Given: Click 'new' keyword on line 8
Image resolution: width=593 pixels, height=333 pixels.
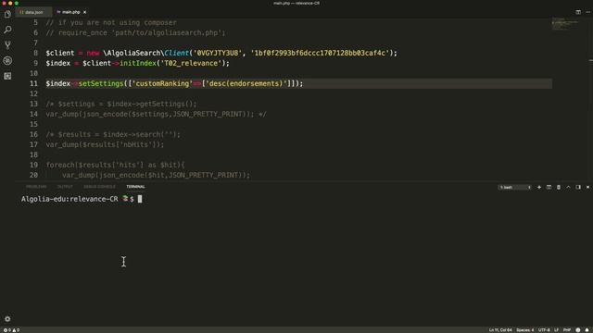Looking at the screenshot, I should pos(93,53).
